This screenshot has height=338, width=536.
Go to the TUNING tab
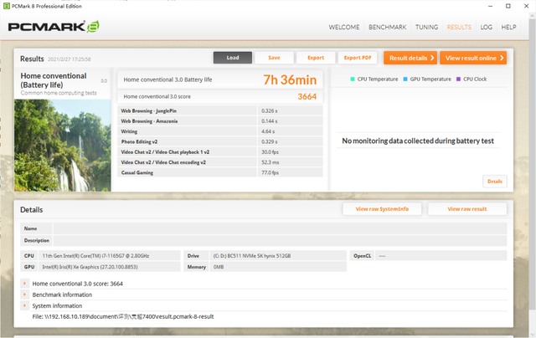point(426,27)
